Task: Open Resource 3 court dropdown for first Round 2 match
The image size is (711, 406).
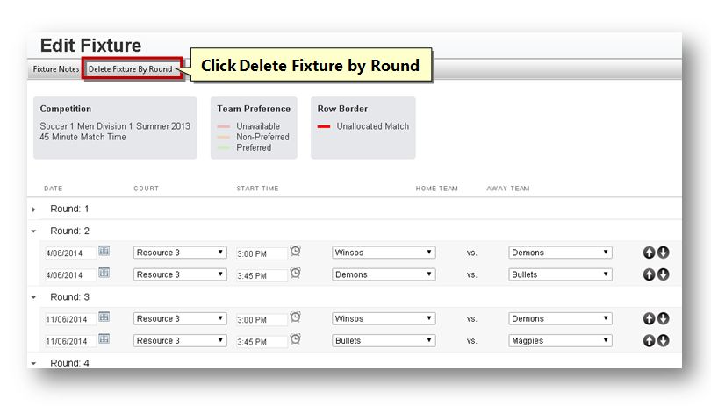Action: [180, 253]
